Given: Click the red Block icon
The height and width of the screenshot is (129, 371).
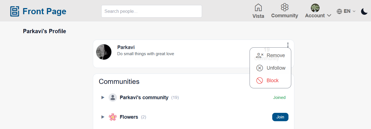Looking at the screenshot, I should tap(260, 81).
